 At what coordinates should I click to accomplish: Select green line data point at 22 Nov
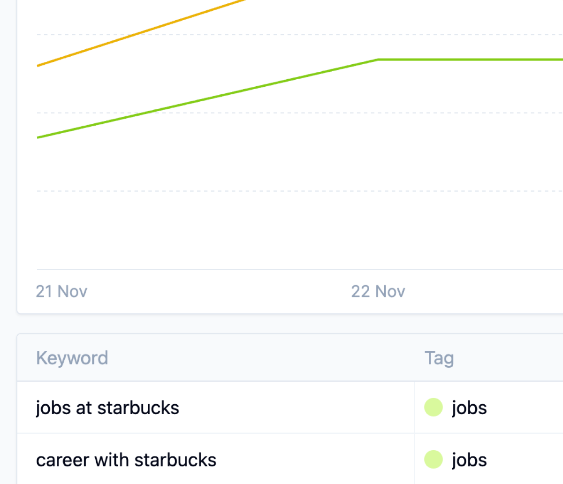378,60
